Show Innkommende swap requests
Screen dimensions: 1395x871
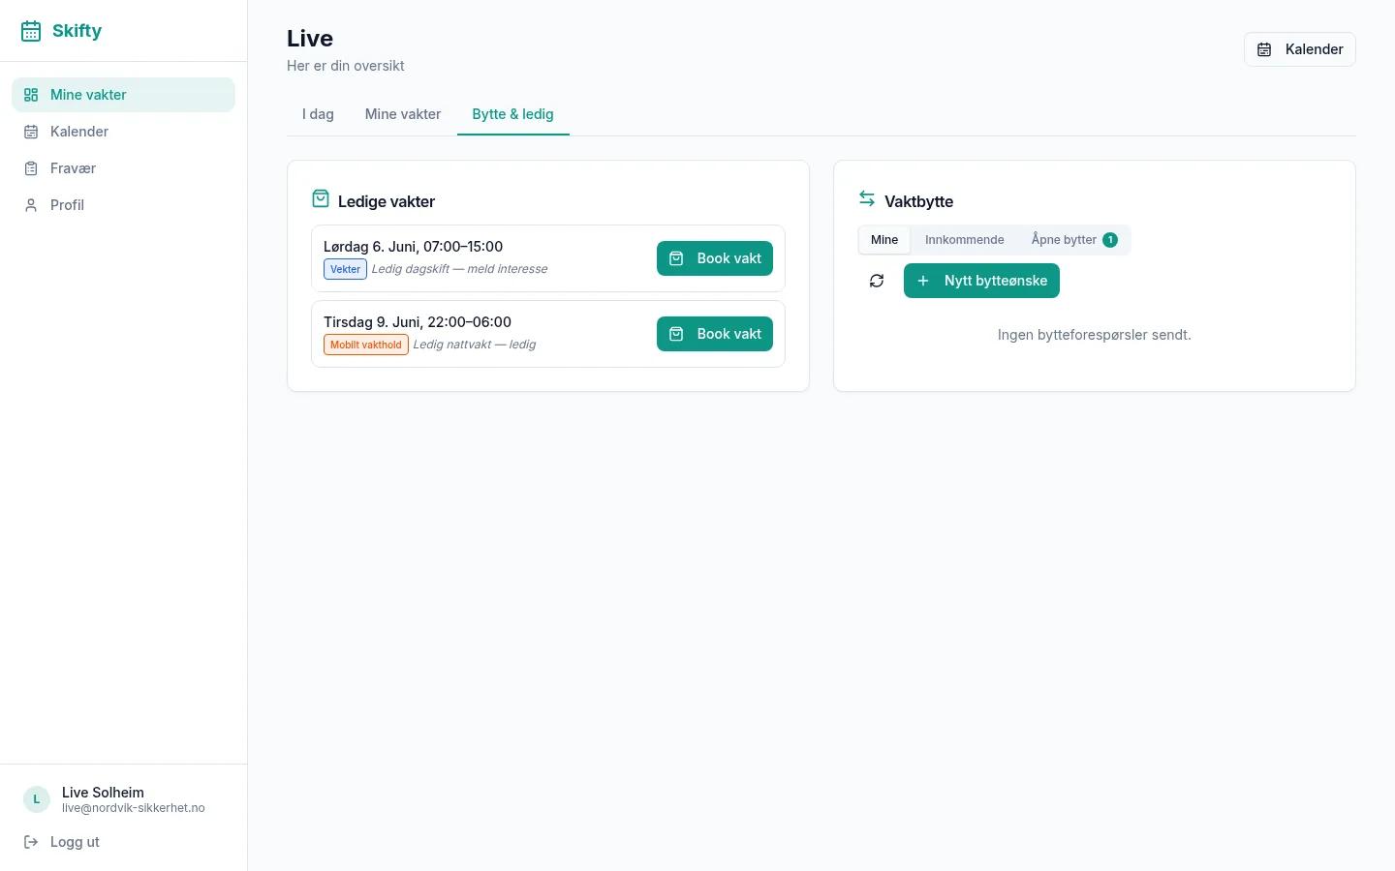[x=965, y=240]
